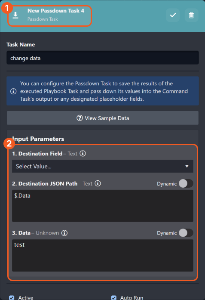205x300 pixels.
Task: Click the question mark icon on View Sample Data
Action: pyautogui.click(x=80, y=118)
